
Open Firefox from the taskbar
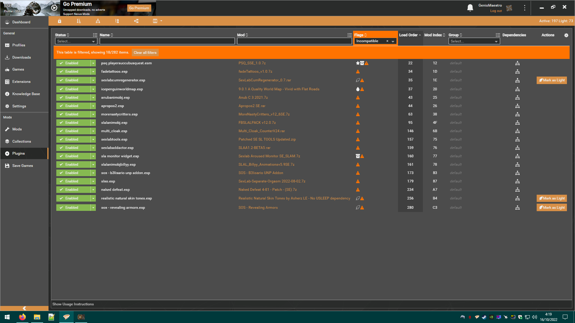(22, 317)
